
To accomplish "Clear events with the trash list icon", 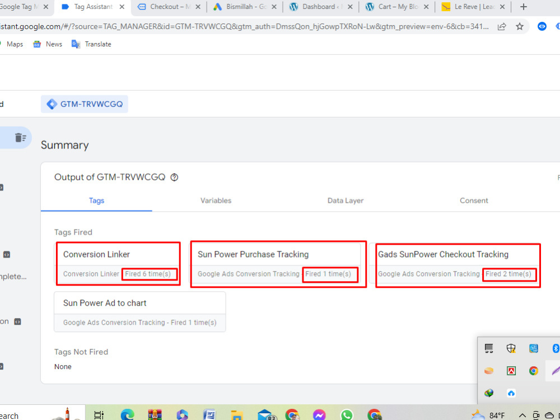I will click(21, 138).
